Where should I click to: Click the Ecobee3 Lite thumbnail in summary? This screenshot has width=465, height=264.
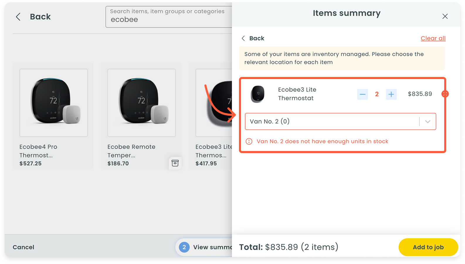pos(258,94)
